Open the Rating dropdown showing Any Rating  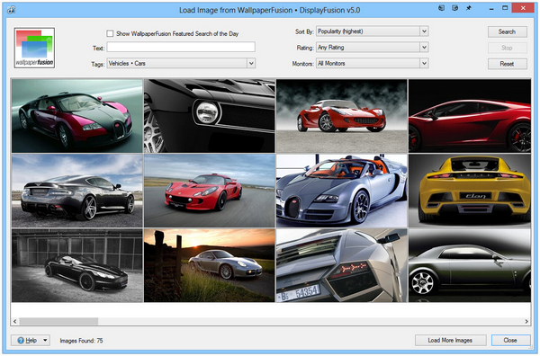[x=373, y=47]
